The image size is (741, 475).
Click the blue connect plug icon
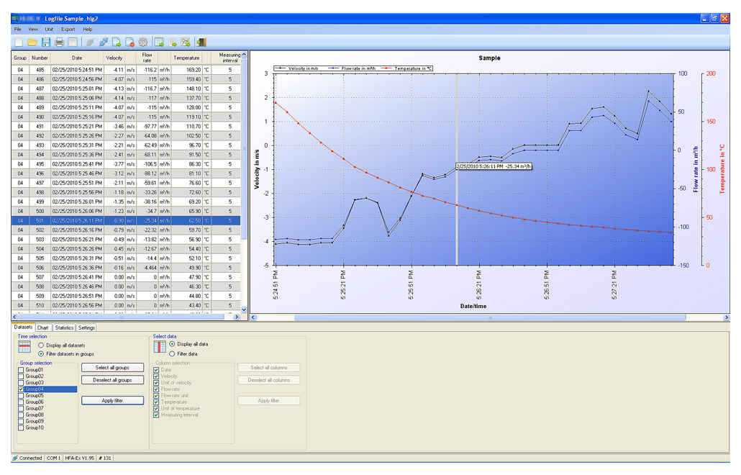click(104, 42)
